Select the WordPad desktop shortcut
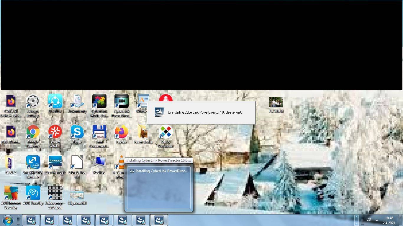Image resolution: width=403 pixels, height=226 pixels. tap(142, 104)
